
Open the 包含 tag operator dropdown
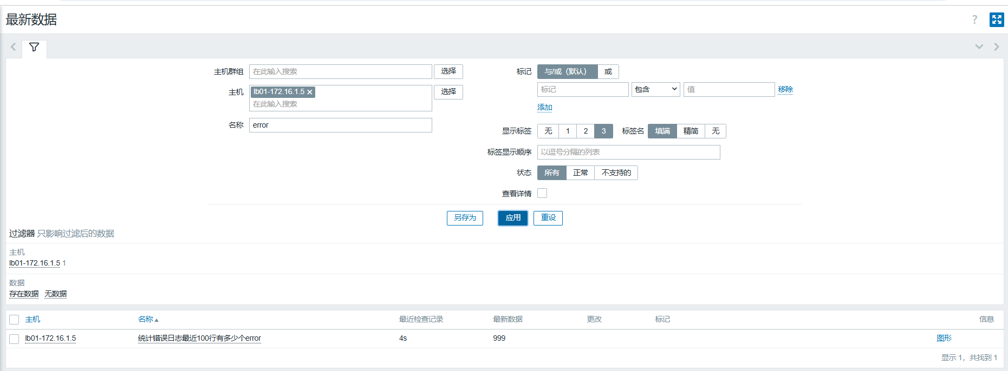[x=656, y=89]
